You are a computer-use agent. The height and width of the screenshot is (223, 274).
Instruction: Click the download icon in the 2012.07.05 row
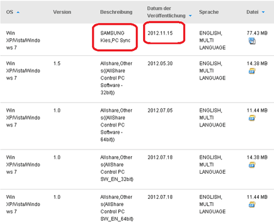pos(252,118)
